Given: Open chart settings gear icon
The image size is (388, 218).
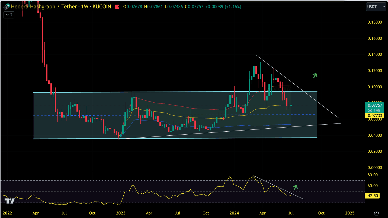Looking at the screenshot, I should coord(376,213).
